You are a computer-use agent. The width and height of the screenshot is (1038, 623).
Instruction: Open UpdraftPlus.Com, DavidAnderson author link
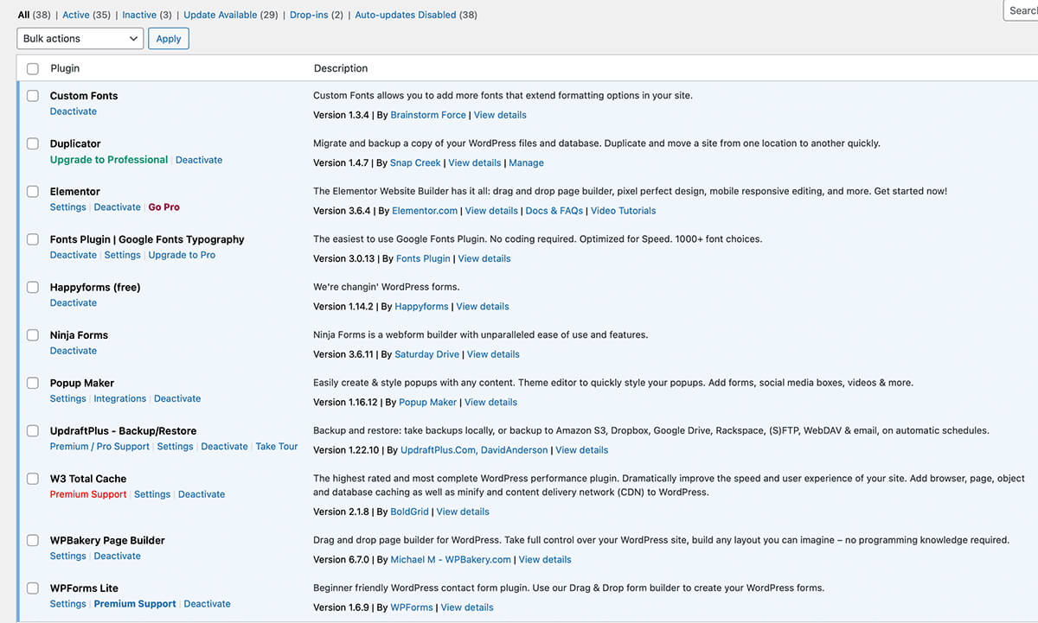click(474, 450)
